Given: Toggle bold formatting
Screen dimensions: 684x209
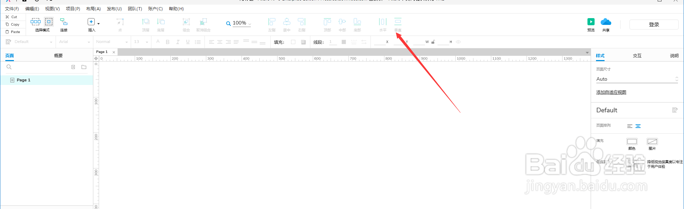Looking at the screenshot, I should [x=168, y=42].
